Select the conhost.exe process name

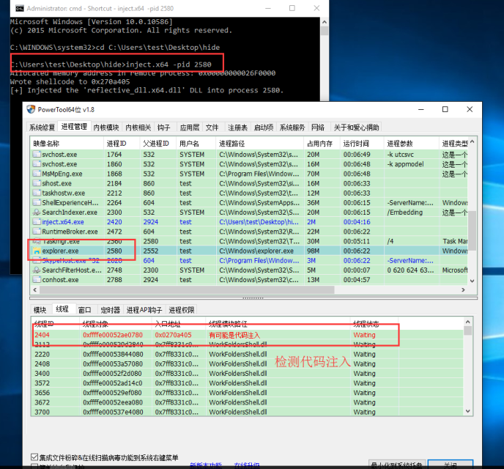click(x=60, y=280)
